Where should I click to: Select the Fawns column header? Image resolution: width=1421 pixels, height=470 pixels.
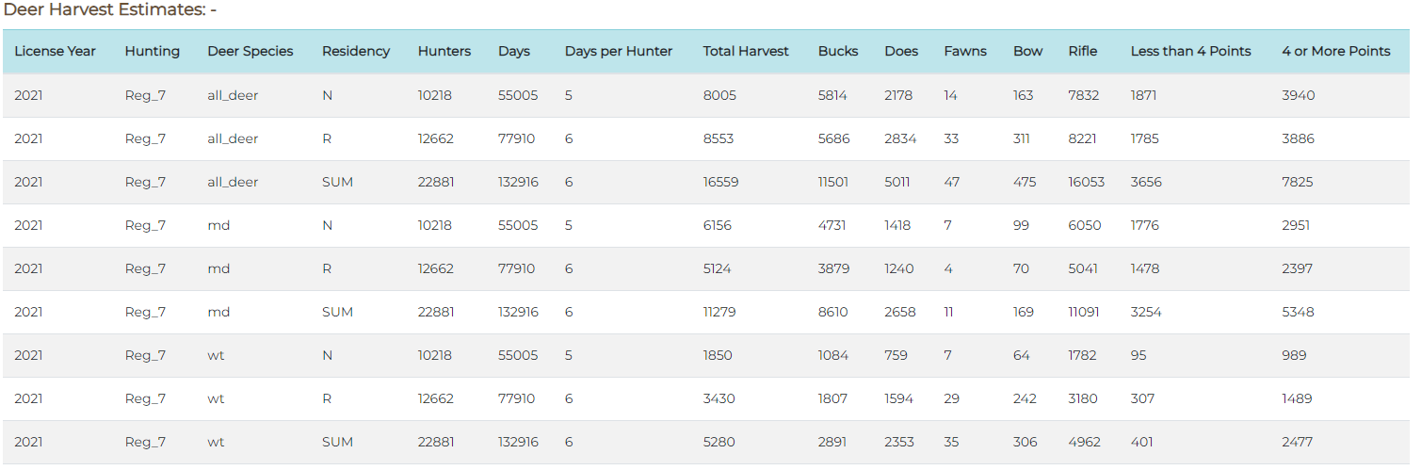pos(965,52)
